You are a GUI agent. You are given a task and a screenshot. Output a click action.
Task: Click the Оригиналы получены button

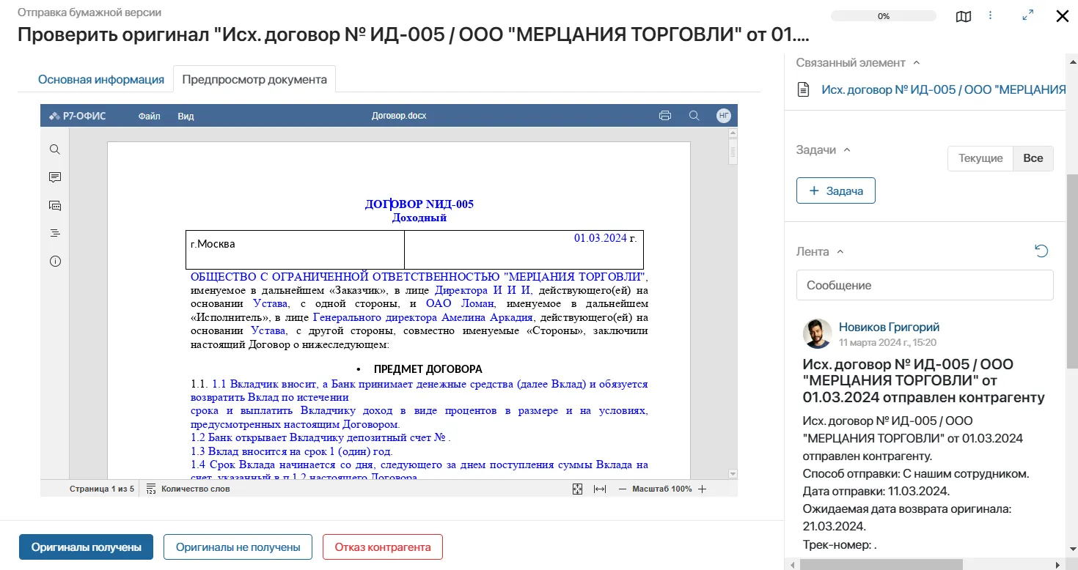tap(86, 547)
